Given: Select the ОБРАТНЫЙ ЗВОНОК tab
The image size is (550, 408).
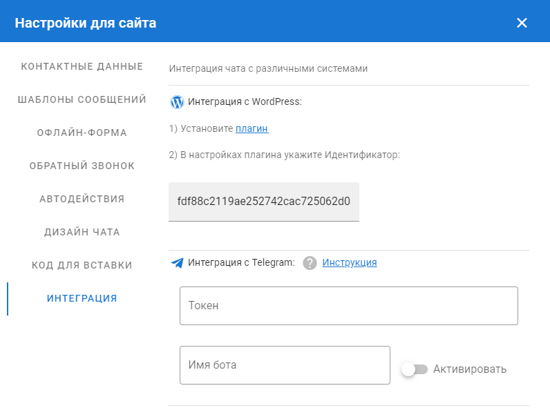Looking at the screenshot, I should tap(82, 166).
